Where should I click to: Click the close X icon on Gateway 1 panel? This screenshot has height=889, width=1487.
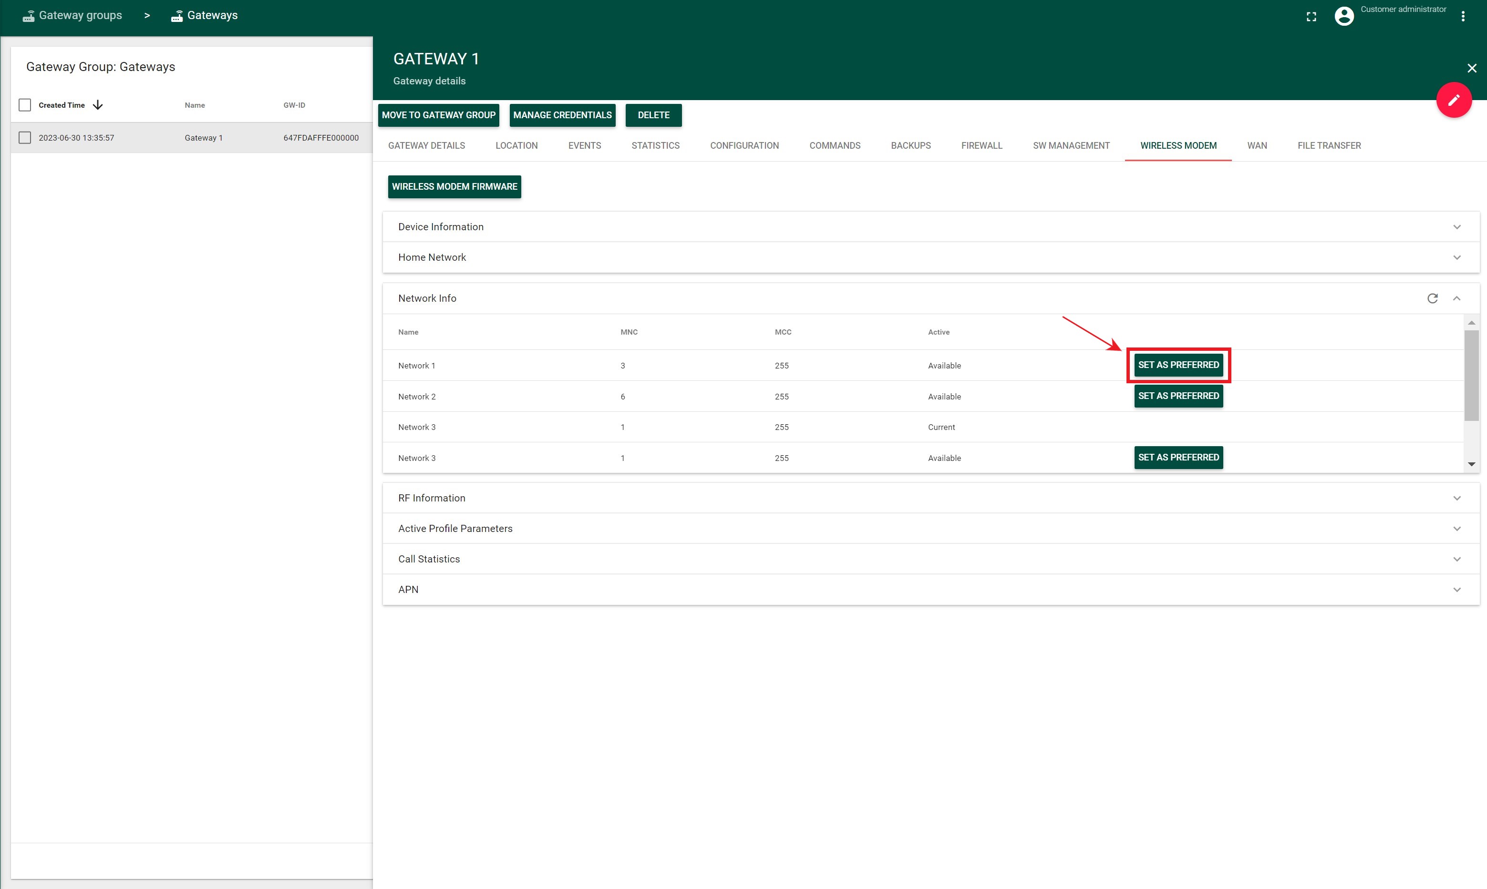[1471, 68]
